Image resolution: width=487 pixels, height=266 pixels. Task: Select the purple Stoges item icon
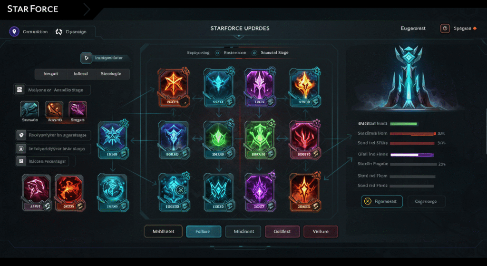(x=78, y=110)
